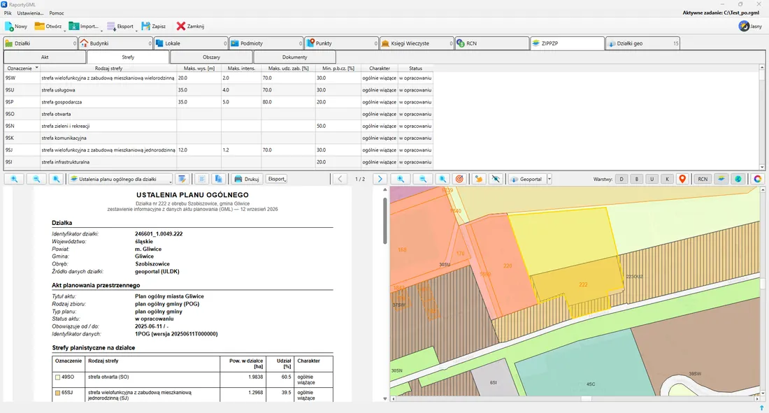769x413 pixels.
Task: Open the dropdown arrow beside Geoportal
Action: 549,179
